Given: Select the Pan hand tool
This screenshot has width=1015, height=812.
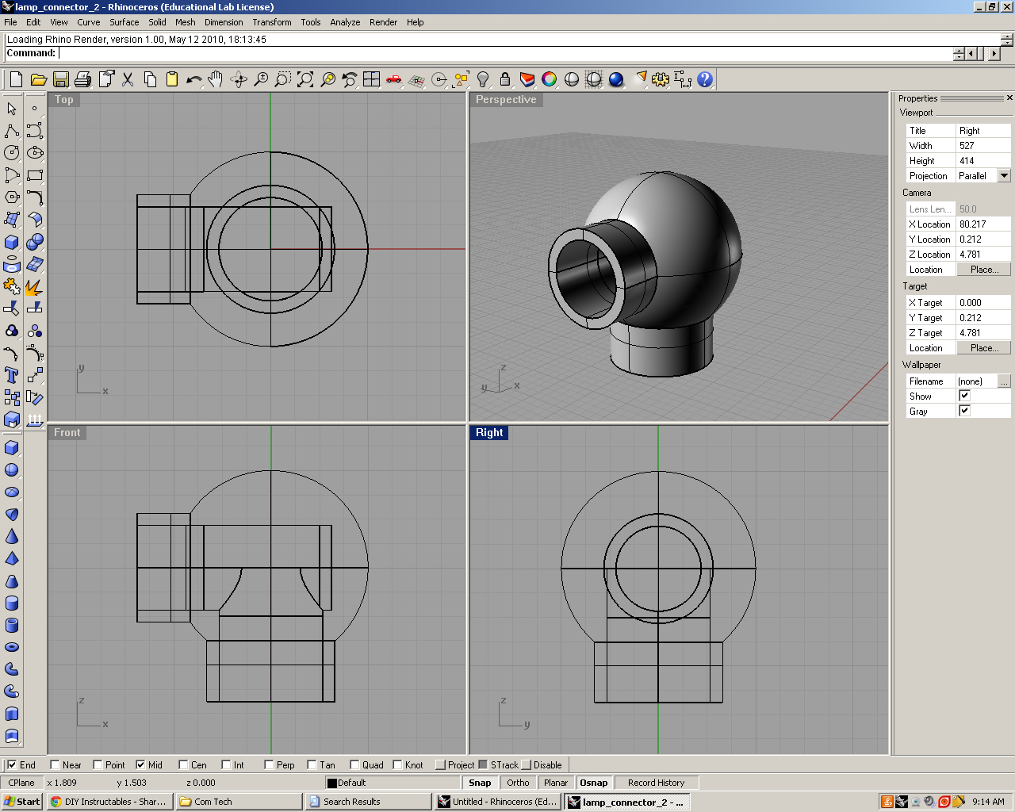Looking at the screenshot, I should point(216,79).
